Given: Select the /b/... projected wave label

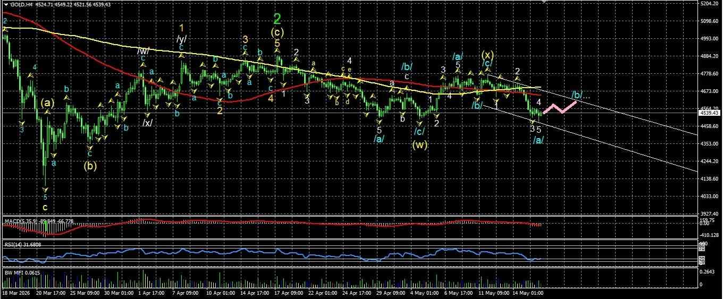Looking at the screenshot, I should pos(580,95).
